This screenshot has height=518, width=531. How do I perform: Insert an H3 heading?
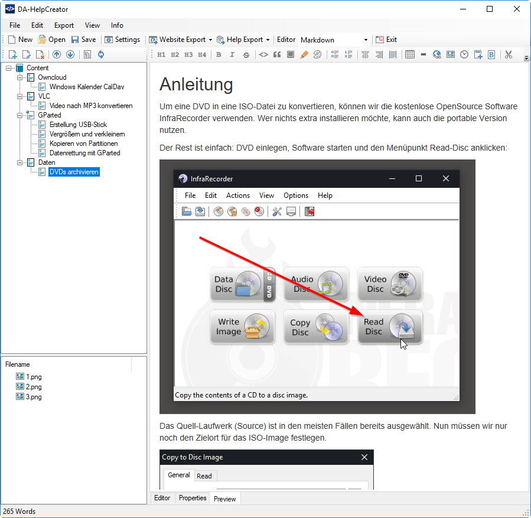(188, 54)
